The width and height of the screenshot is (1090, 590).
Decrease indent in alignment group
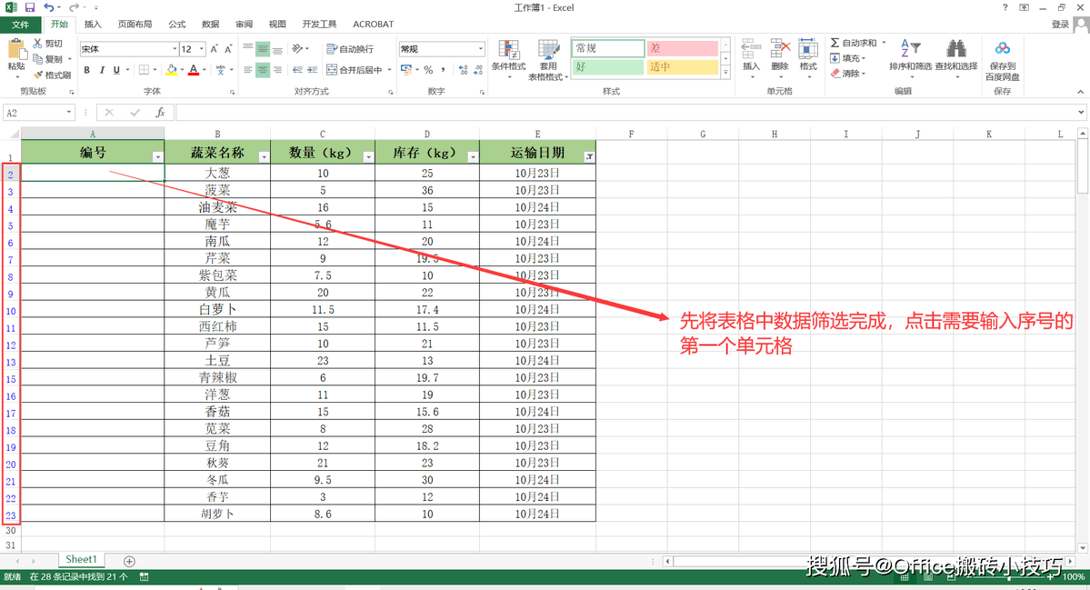click(297, 69)
